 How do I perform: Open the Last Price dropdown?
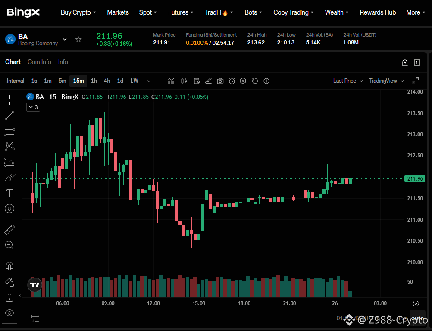coord(348,81)
